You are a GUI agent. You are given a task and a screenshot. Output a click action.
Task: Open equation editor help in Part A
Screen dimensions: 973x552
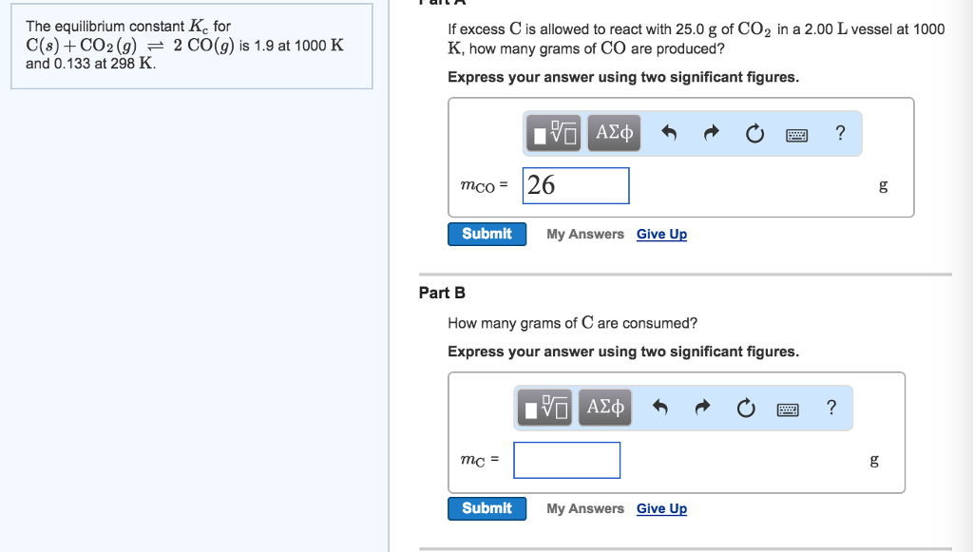839,133
